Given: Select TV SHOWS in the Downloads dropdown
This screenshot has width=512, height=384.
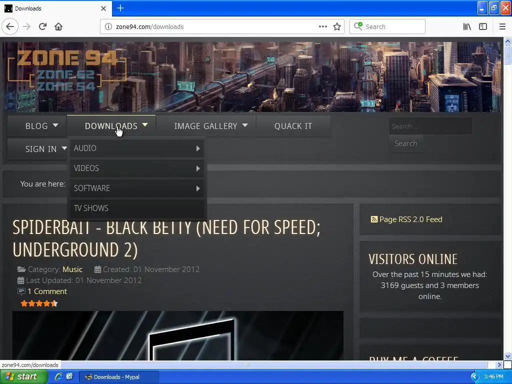Looking at the screenshot, I should (x=137, y=208).
